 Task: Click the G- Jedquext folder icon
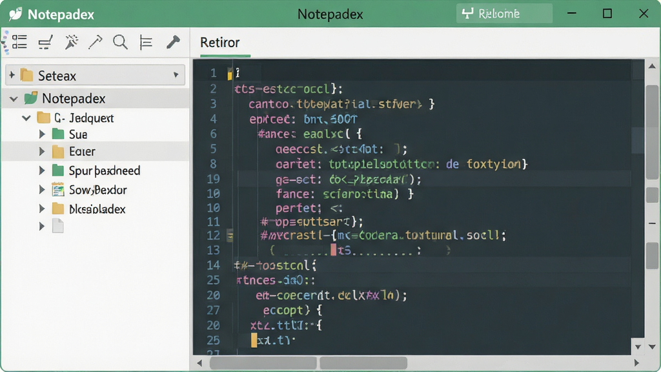pos(44,118)
